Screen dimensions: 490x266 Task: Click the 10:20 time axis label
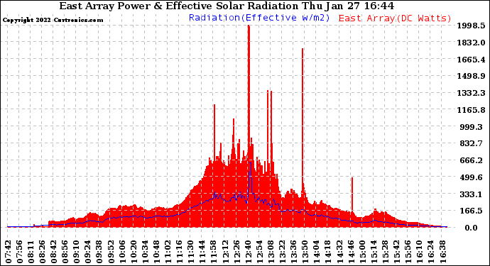click(134, 252)
